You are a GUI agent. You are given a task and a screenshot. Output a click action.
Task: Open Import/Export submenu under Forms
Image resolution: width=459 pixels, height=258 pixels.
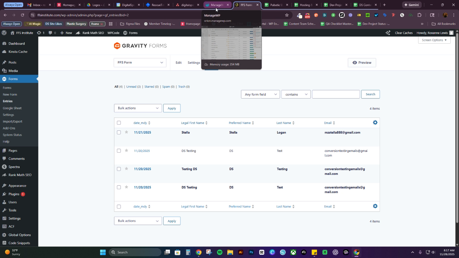[x=13, y=121]
